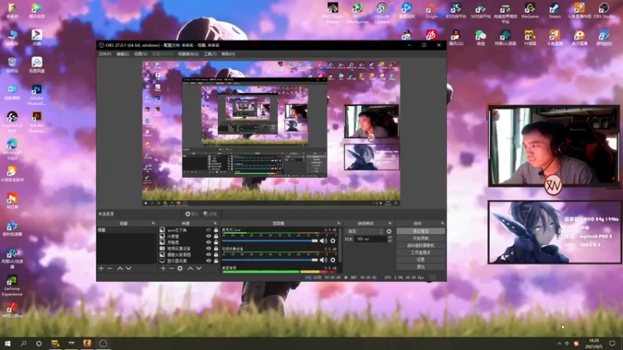Toggle the lock on the 显示器采集 source row
Viewport: 623px width, 350px height.
pyautogui.click(x=216, y=261)
